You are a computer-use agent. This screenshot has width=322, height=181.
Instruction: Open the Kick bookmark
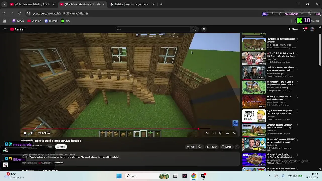point(66,21)
